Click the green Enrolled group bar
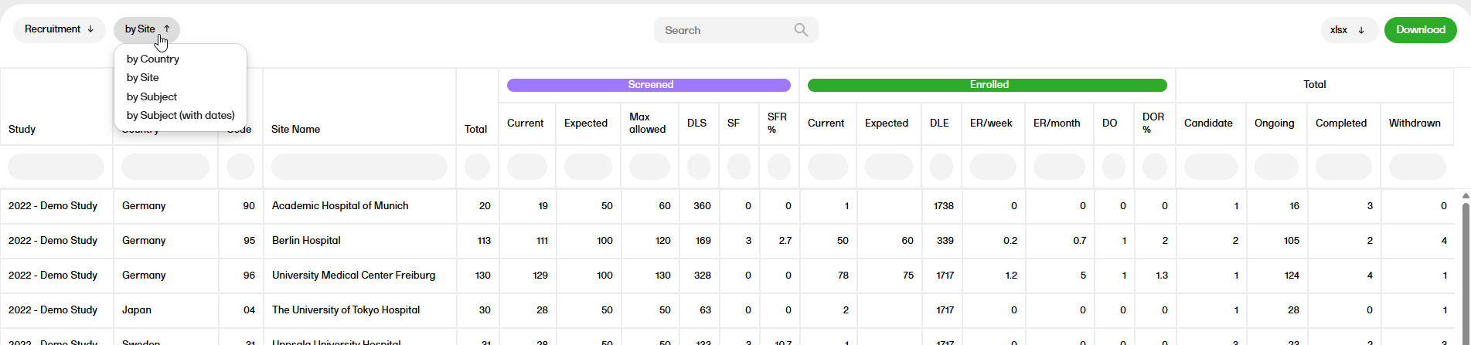This screenshot has height=345, width=1471. pyautogui.click(x=987, y=85)
